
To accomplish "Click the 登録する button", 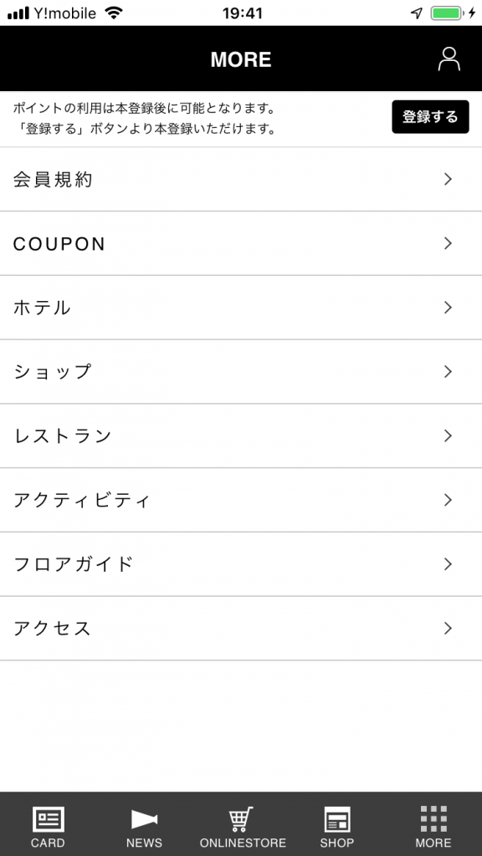I will pos(430,117).
